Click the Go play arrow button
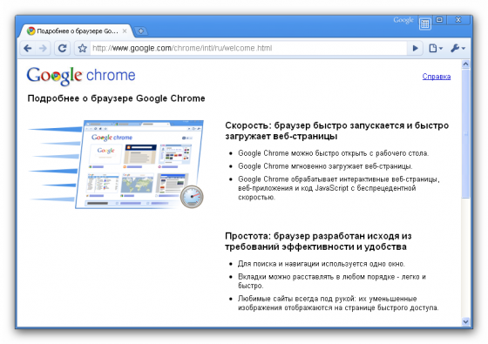The image size is (488, 344). click(415, 48)
